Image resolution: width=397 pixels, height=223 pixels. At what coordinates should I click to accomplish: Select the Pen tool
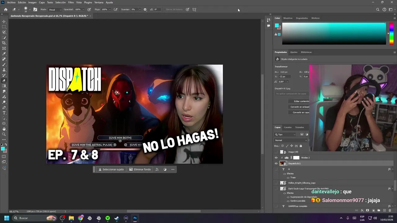(4, 107)
